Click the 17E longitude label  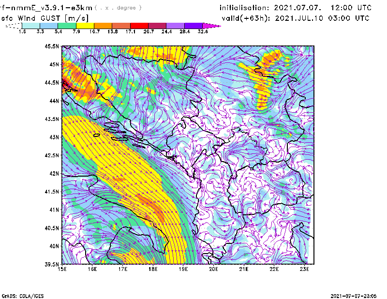[122, 269]
